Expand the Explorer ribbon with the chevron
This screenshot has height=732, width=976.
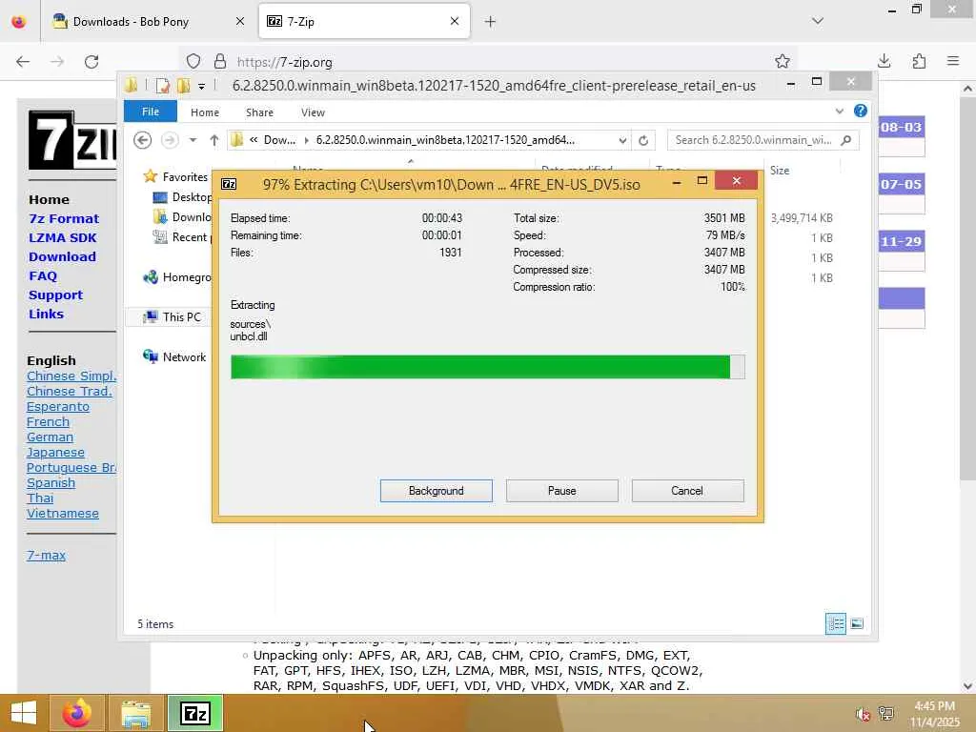pyautogui.click(x=839, y=112)
